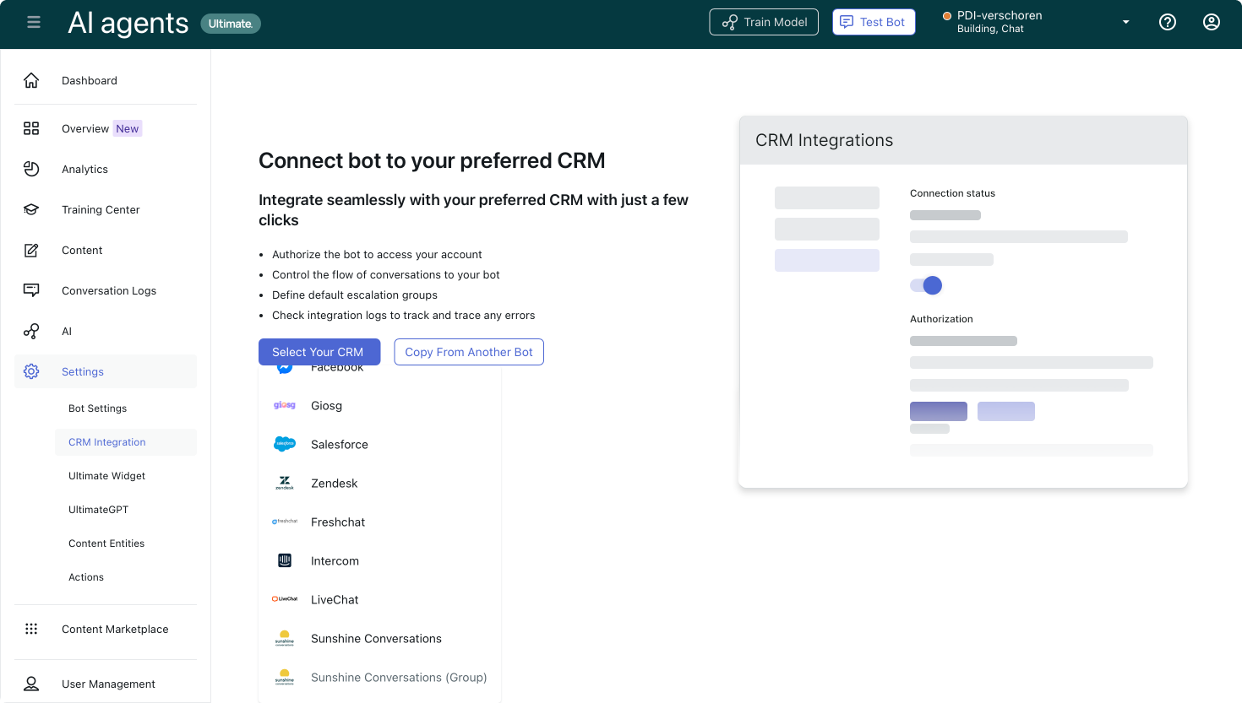The height and width of the screenshot is (703, 1242).
Task: Click the Conversation Logs chat icon
Action: point(31,290)
